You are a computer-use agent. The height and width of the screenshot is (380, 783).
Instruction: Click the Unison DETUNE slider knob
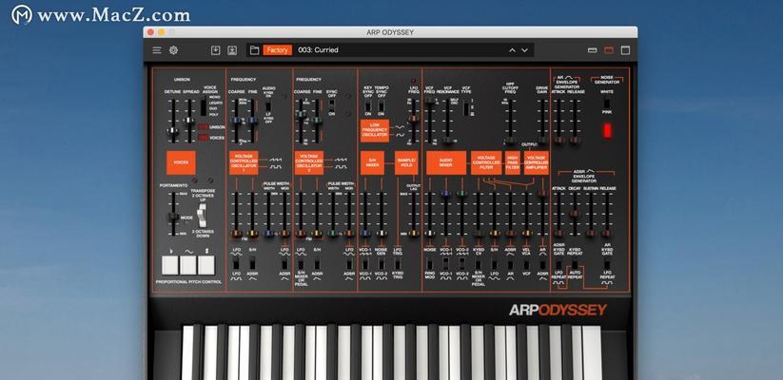pyautogui.click(x=173, y=131)
